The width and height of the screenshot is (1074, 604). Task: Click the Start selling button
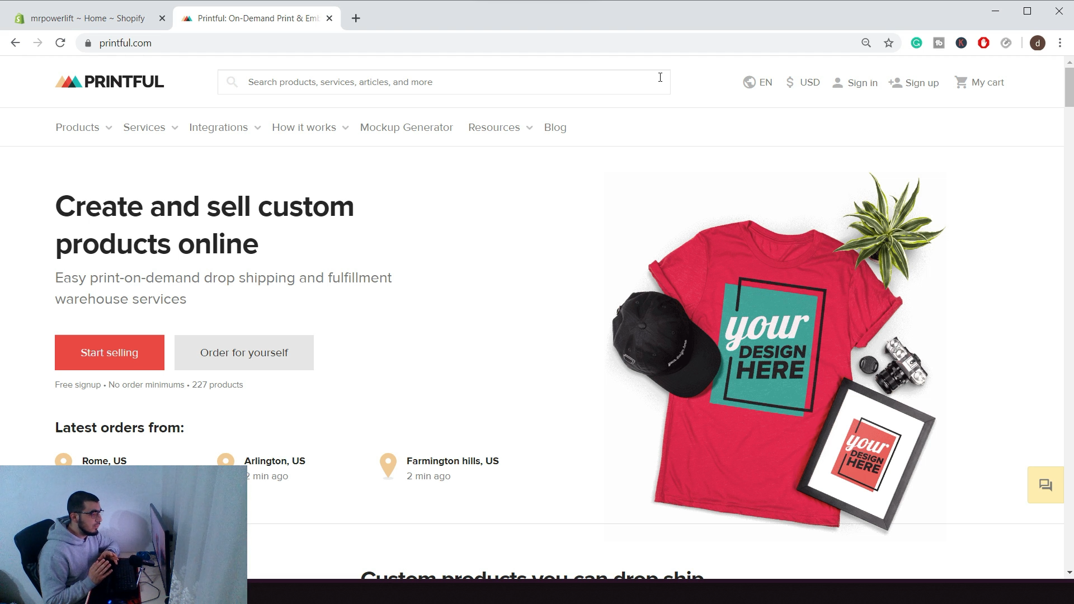click(x=109, y=352)
